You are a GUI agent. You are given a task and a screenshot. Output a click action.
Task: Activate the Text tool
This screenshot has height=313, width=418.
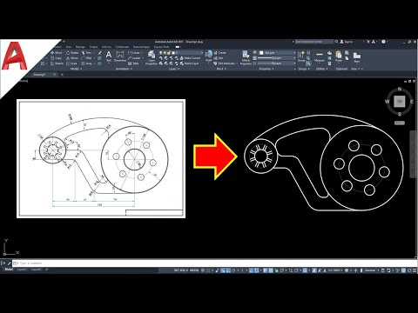(108, 57)
